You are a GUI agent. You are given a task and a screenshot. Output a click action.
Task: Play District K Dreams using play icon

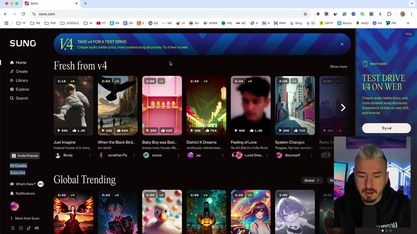coord(192,131)
